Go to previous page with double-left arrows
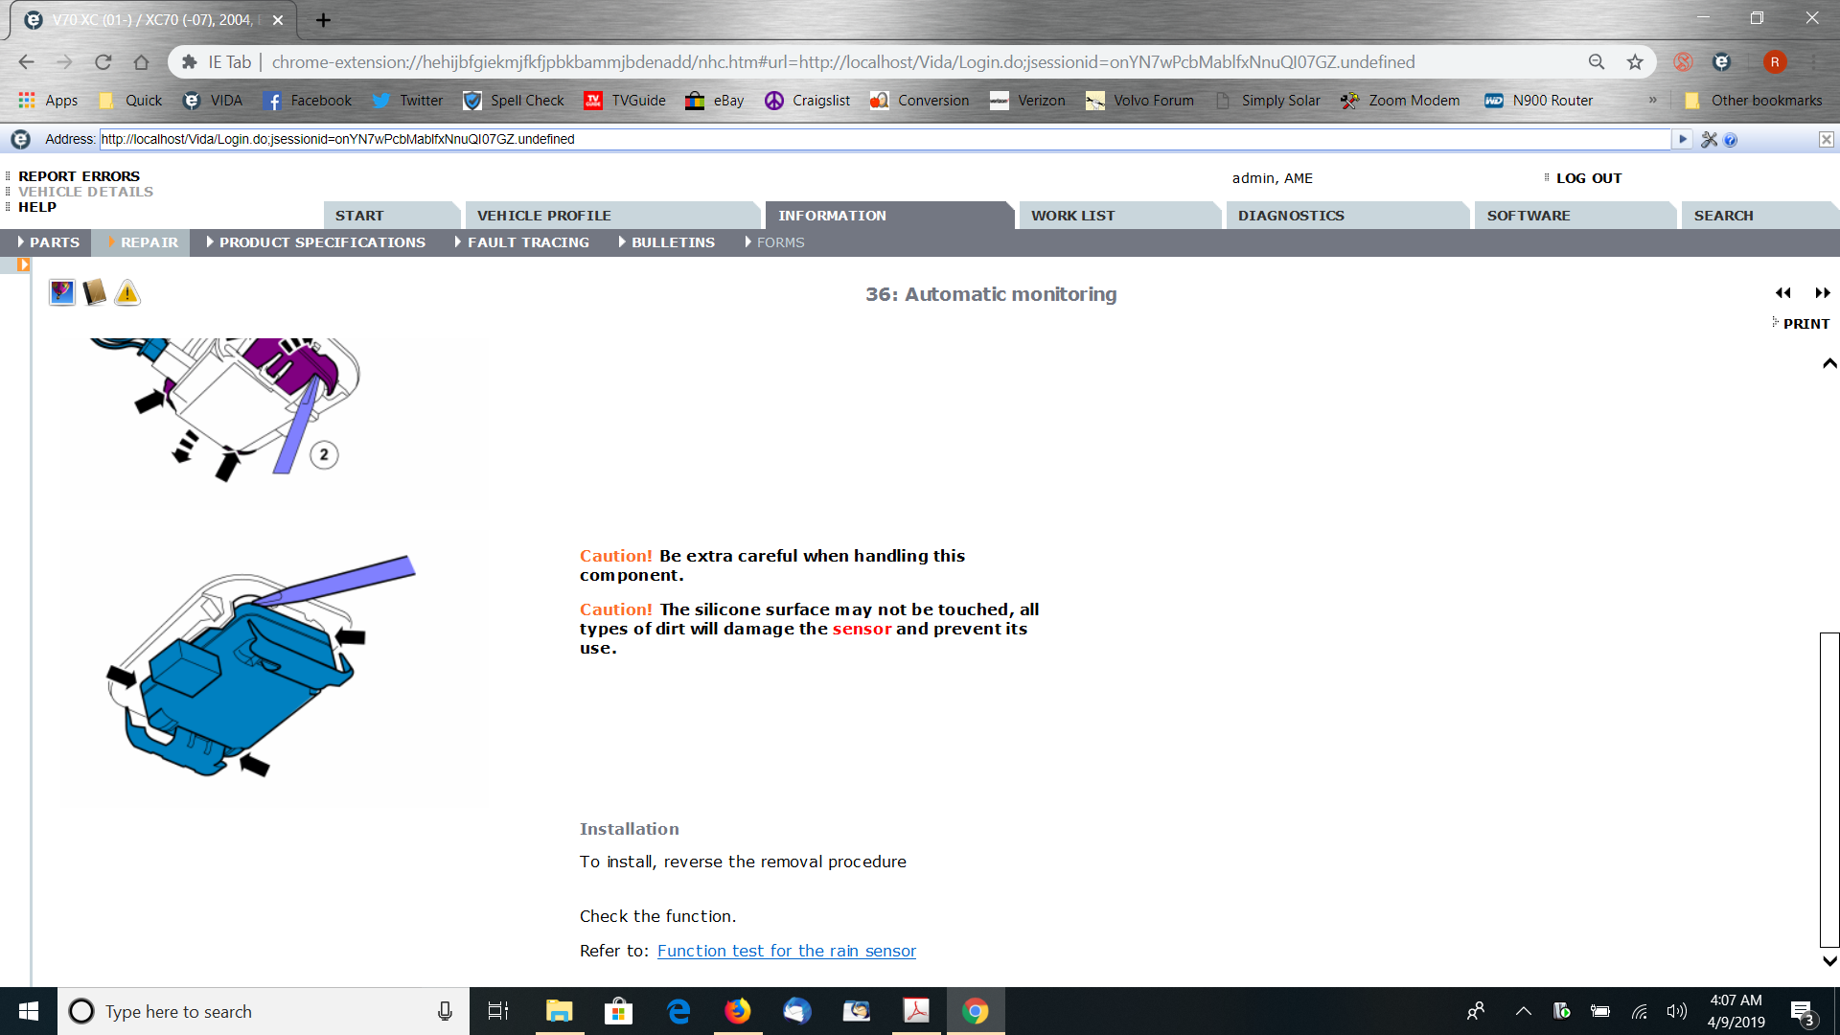Viewport: 1840px width, 1035px height. click(x=1782, y=293)
